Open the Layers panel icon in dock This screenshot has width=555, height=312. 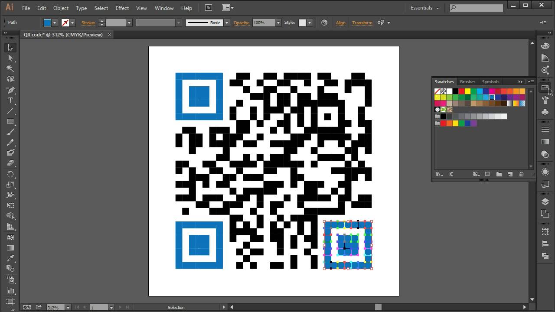point(545,201)
